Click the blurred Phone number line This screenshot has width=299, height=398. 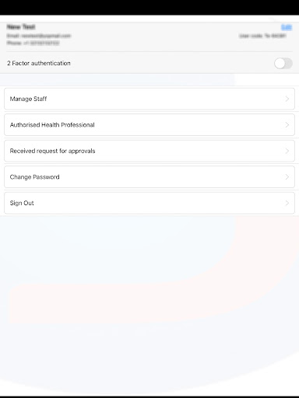[x=33, y=43]
